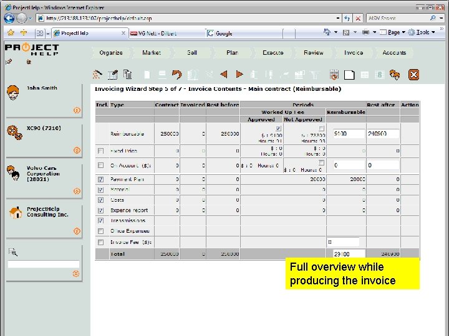Click the calendar clock toolbar icon
This screenshot has width=449, height=336.
click(334, 75)
